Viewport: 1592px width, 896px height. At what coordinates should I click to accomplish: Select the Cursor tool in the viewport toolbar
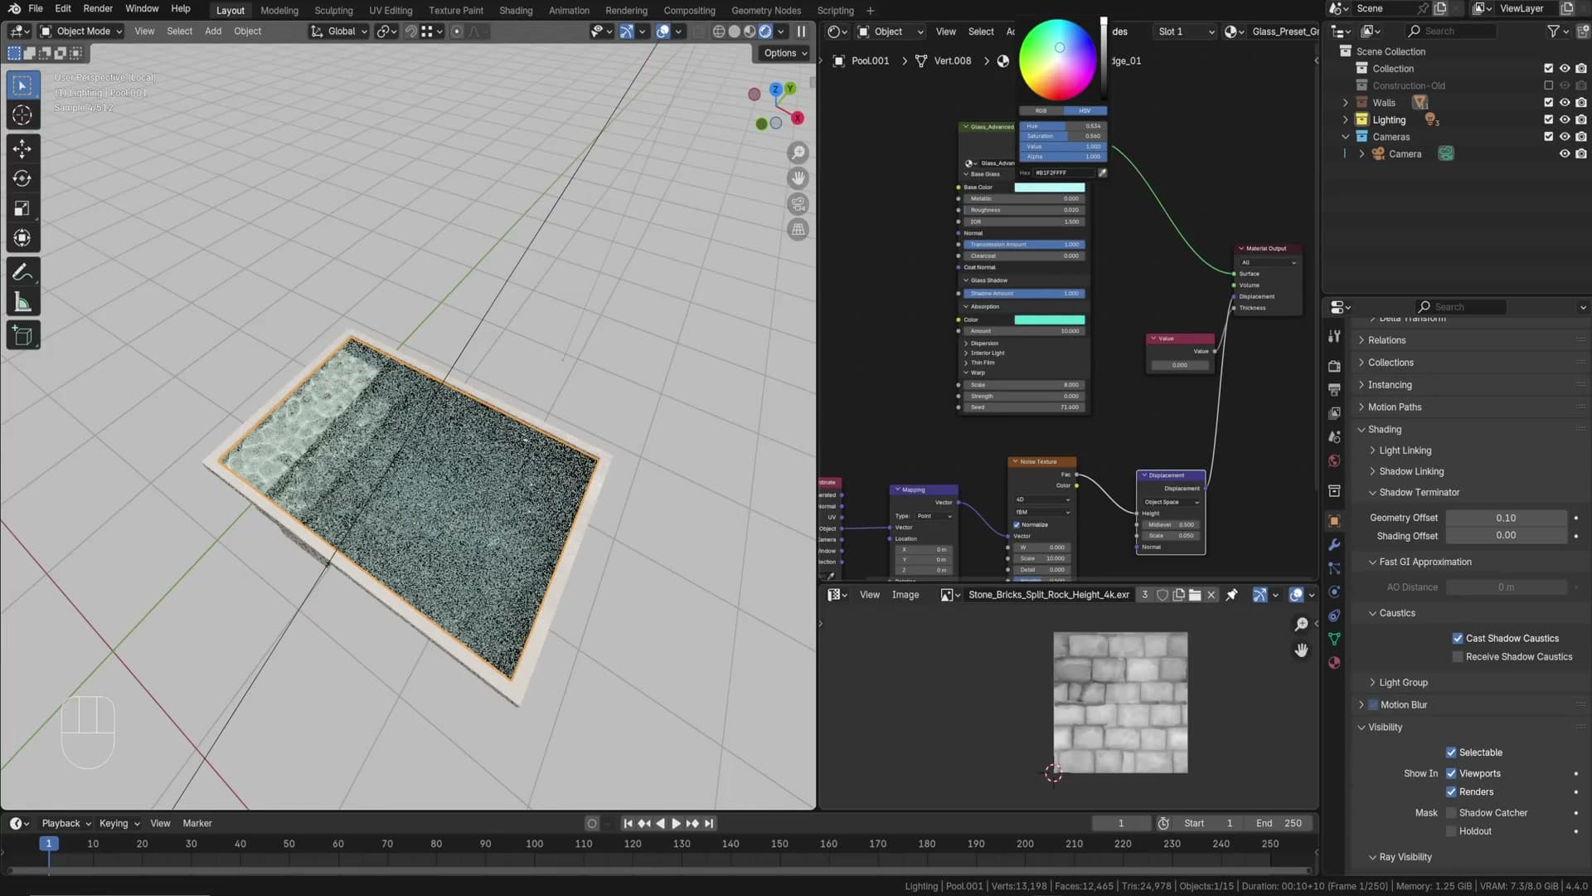22,114
